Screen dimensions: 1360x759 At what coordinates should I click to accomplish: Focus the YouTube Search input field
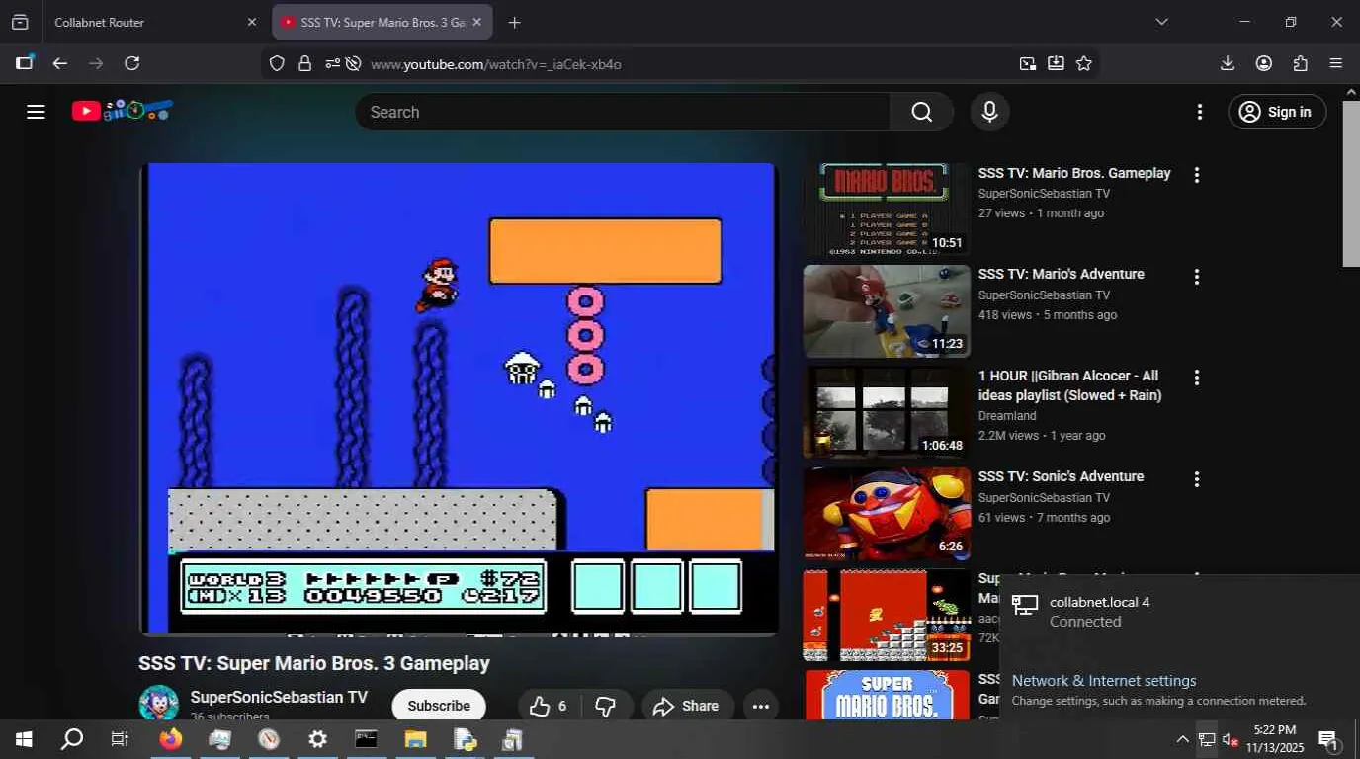[623, 112]
